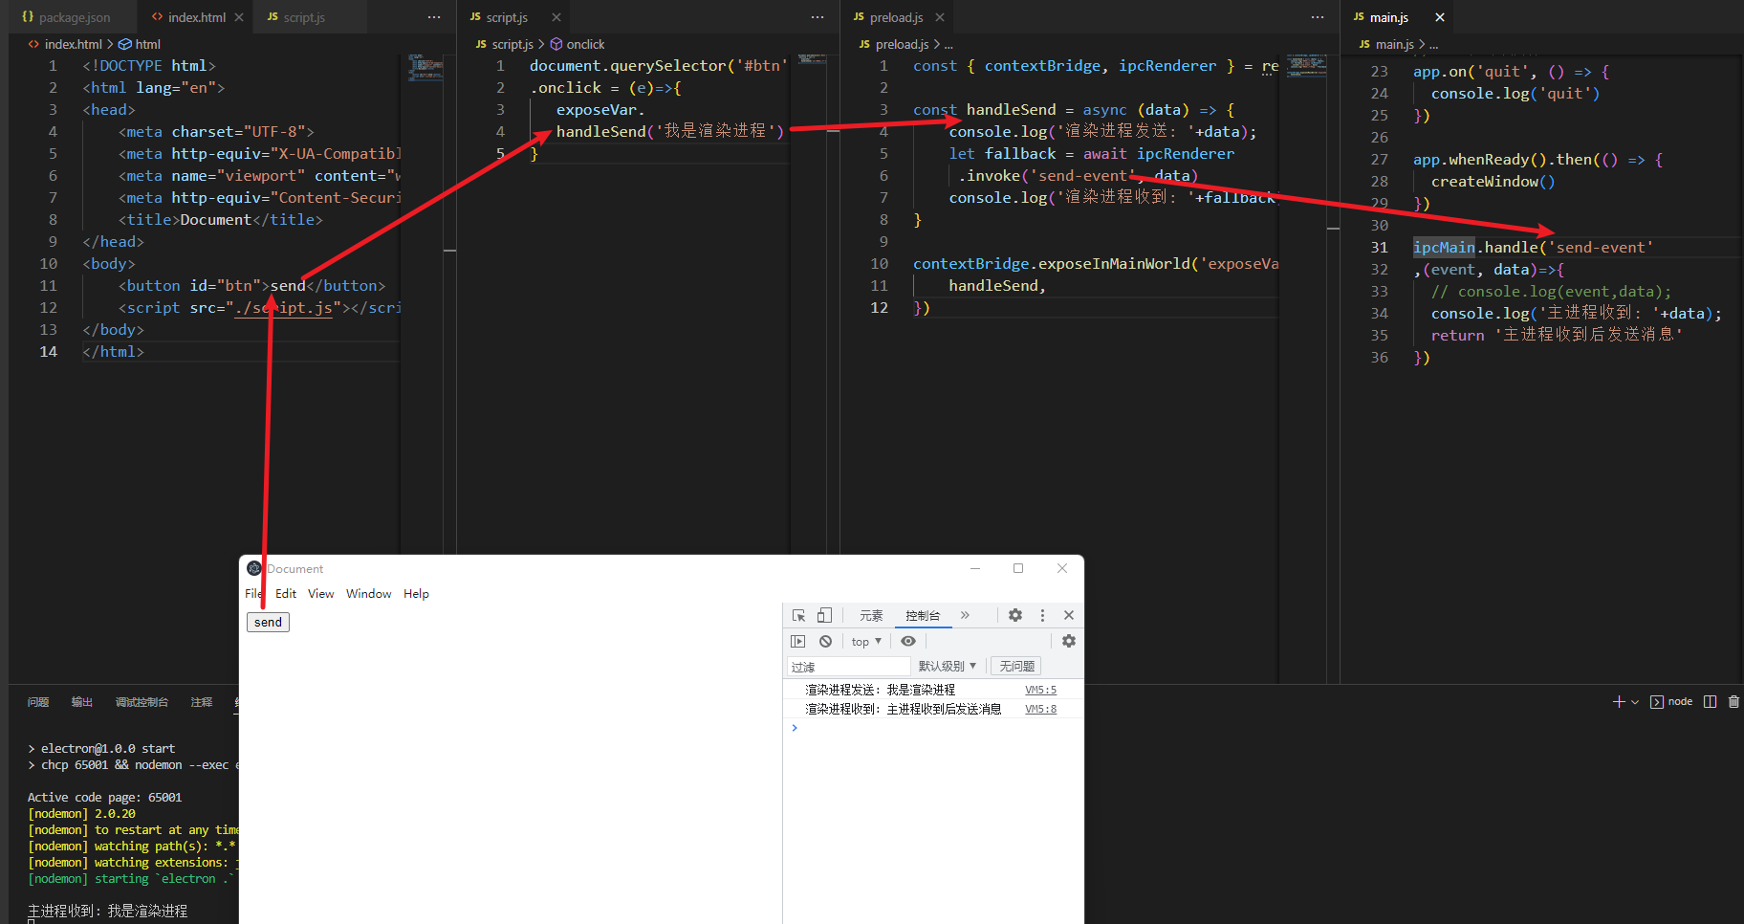Screen dimensions: 1744x924
Task: Focus the 过滤 console filter field
Action: pos(849,667)
